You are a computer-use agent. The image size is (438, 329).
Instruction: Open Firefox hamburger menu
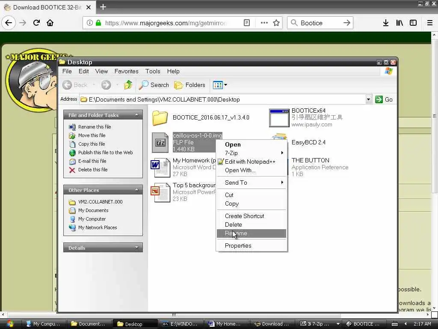click(429, 23)
